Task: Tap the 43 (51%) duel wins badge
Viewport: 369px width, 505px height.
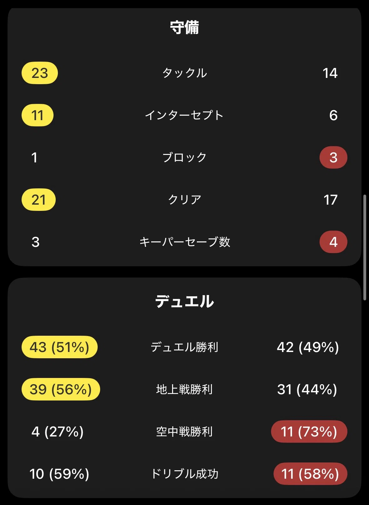Action: click(59, 347)
